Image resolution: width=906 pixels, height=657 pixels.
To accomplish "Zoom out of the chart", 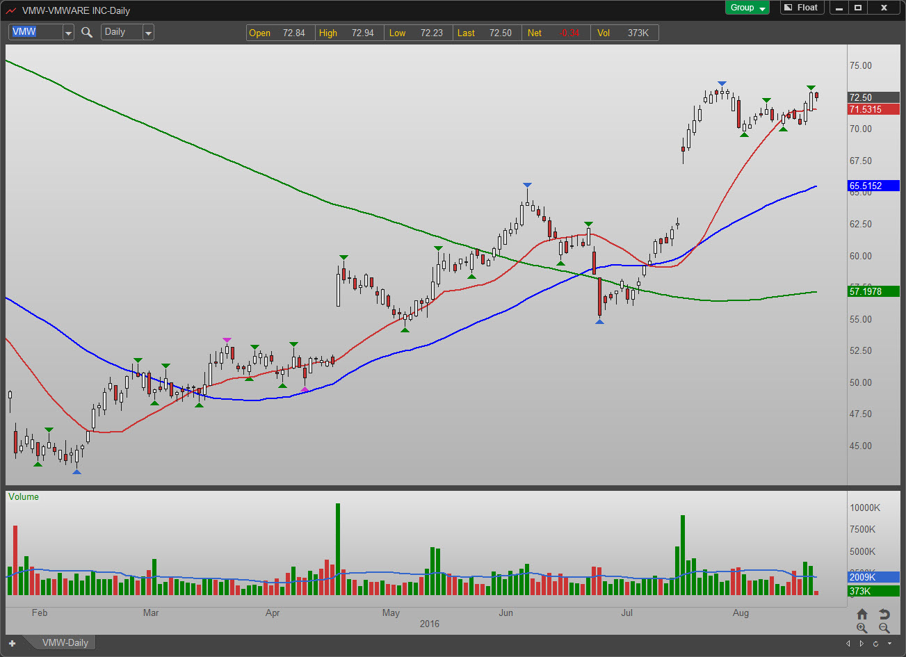I will 884,628.
